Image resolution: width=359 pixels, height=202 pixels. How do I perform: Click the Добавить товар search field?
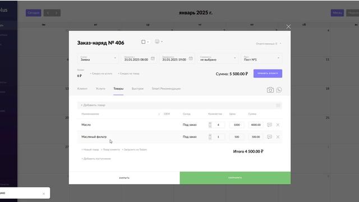(x=176, y=105)
